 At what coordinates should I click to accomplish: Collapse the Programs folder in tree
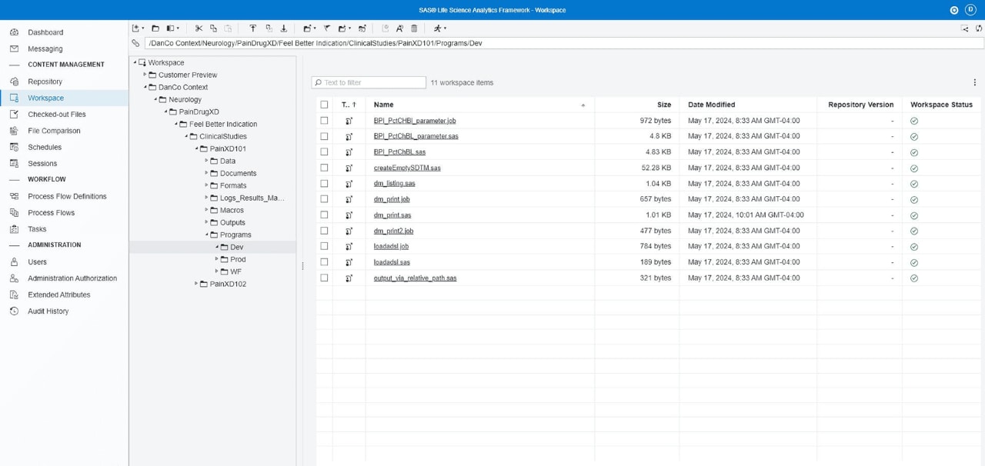coord(206,235)
